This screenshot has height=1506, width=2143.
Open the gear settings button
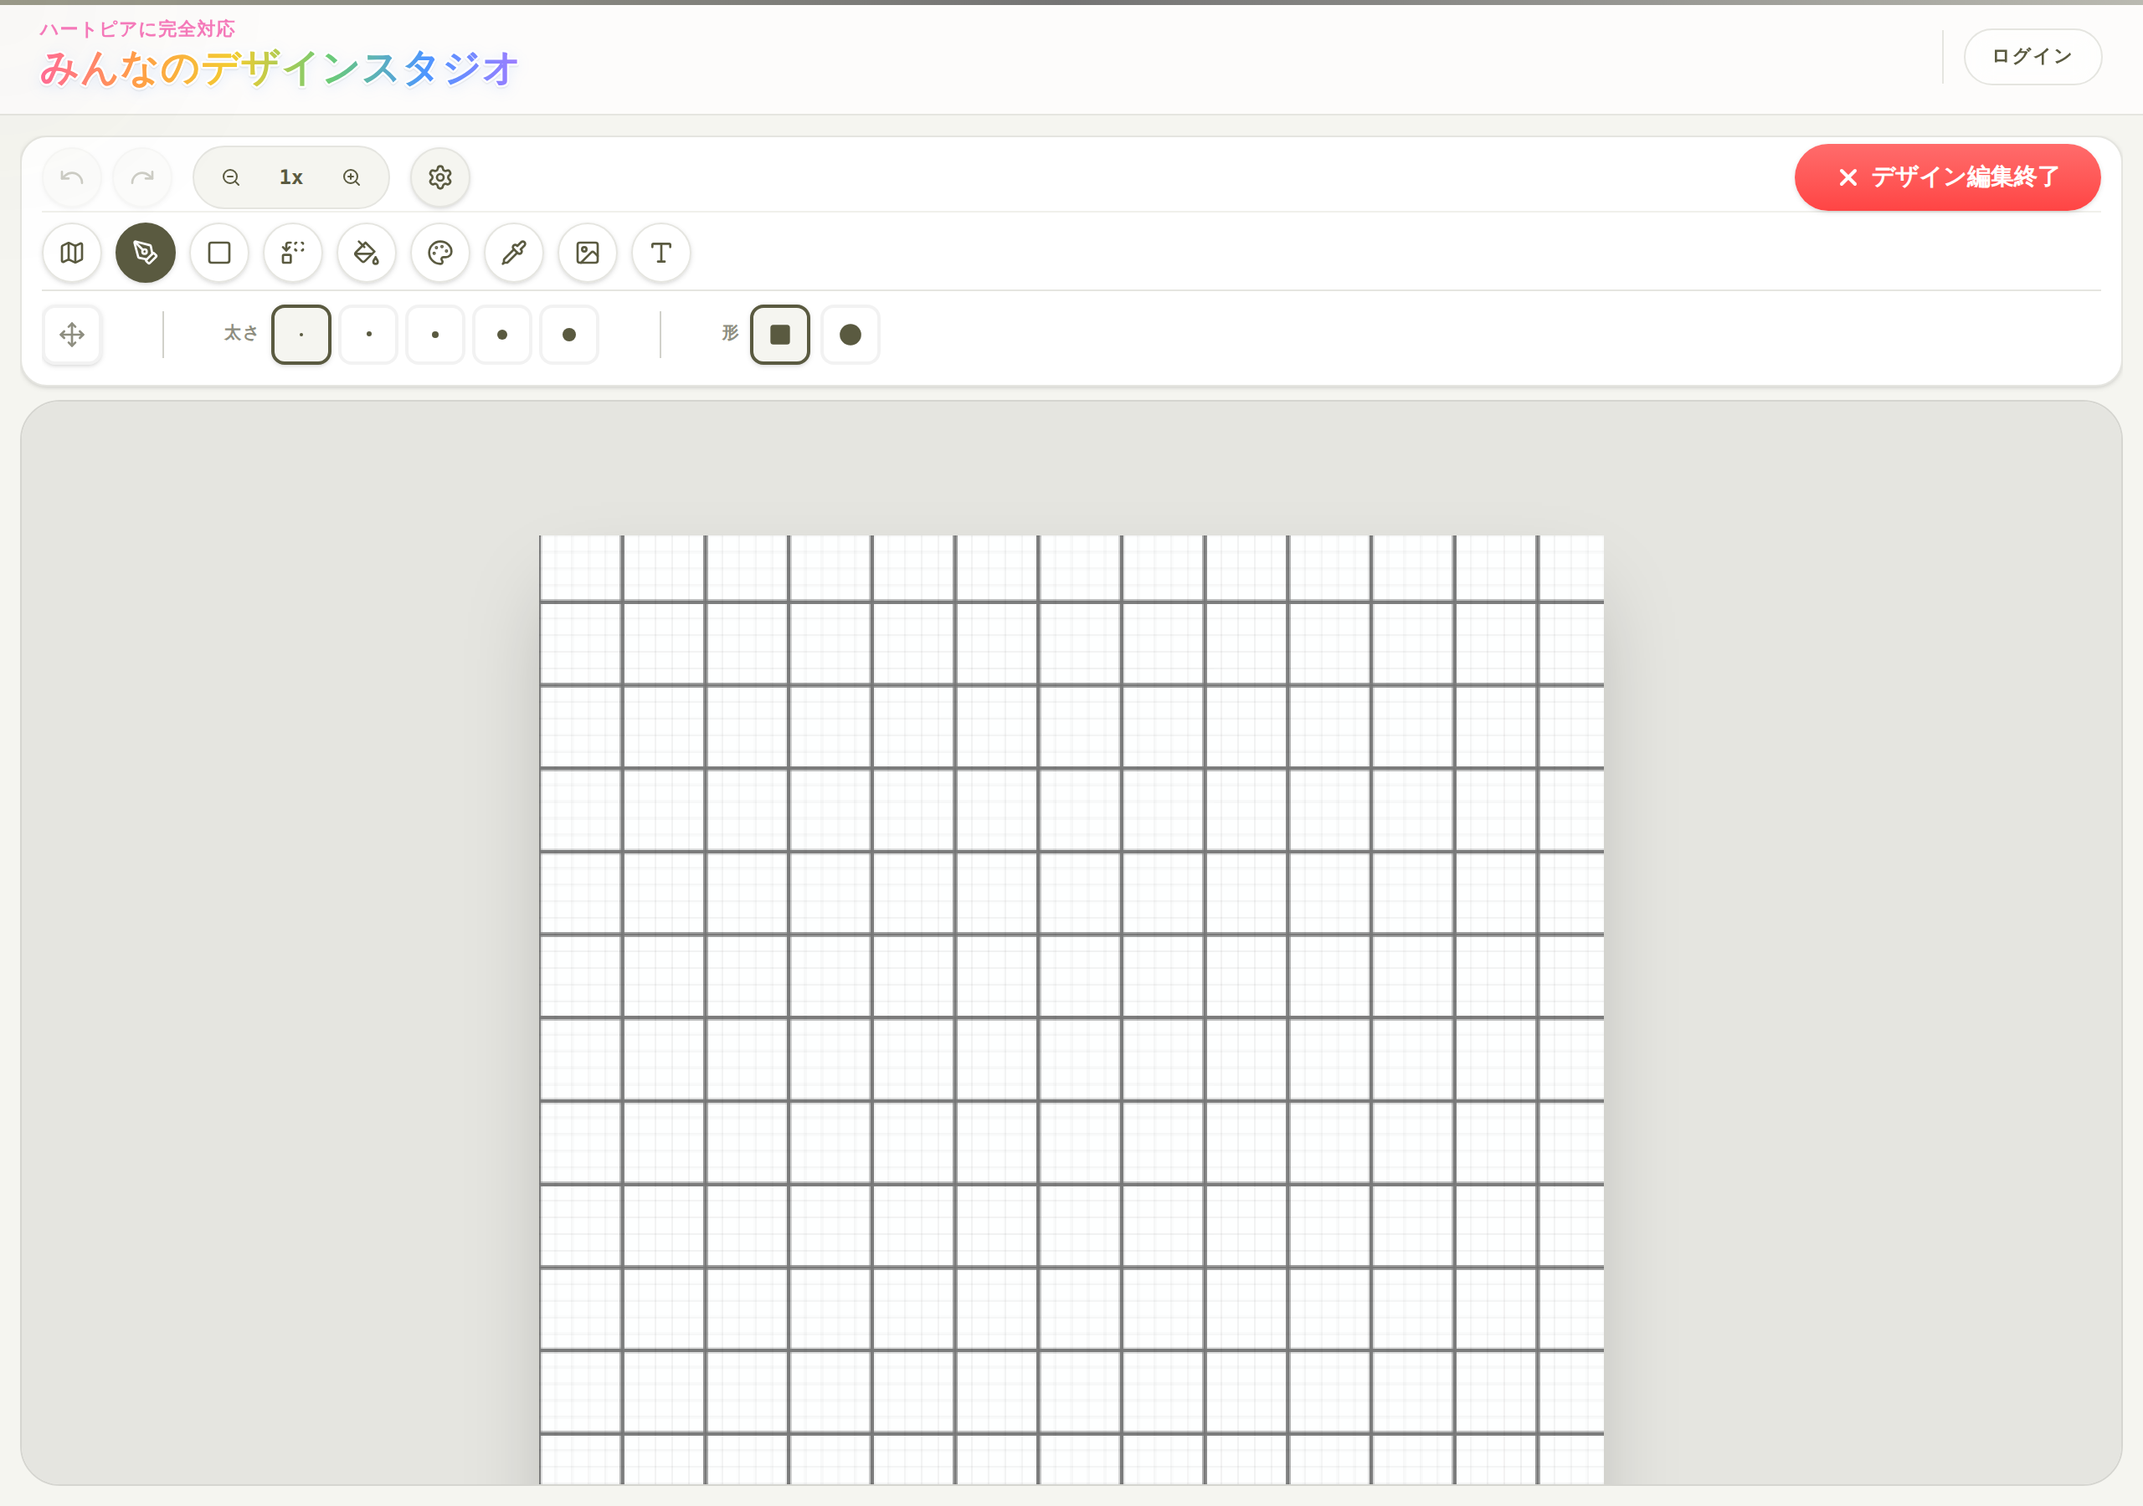[x=440, y=177]
